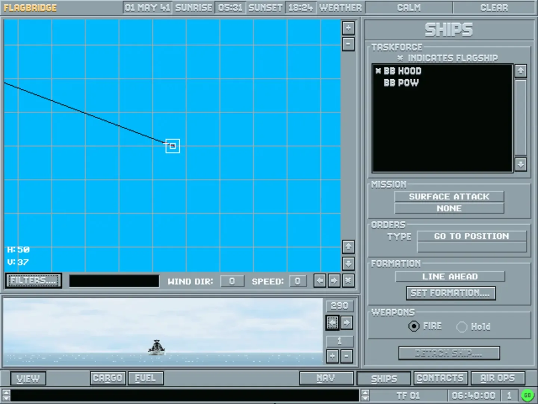Click the map zoom out minus button
The height and width of the screenshot is (404, 538).
click(x=348, y=44)
